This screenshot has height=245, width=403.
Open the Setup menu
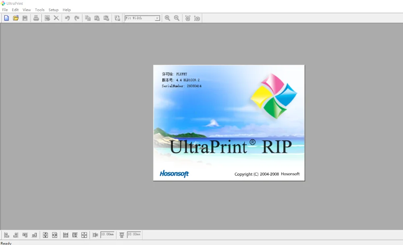(x=54, y=10)
